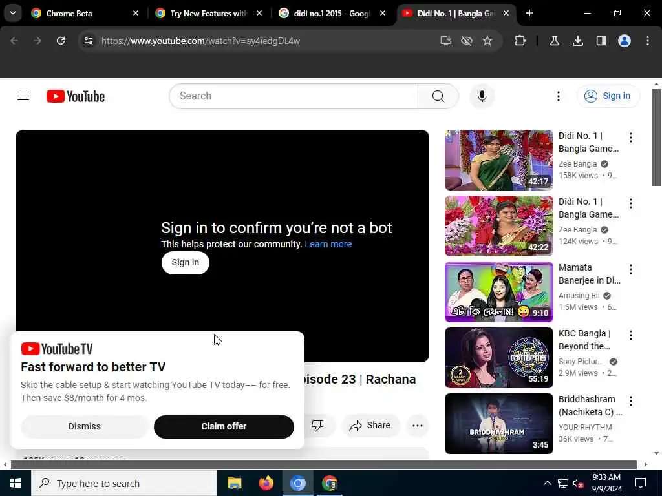Go forward to next page
The height and width of the screenshot is (496, 662).
(x=37, y=41)
